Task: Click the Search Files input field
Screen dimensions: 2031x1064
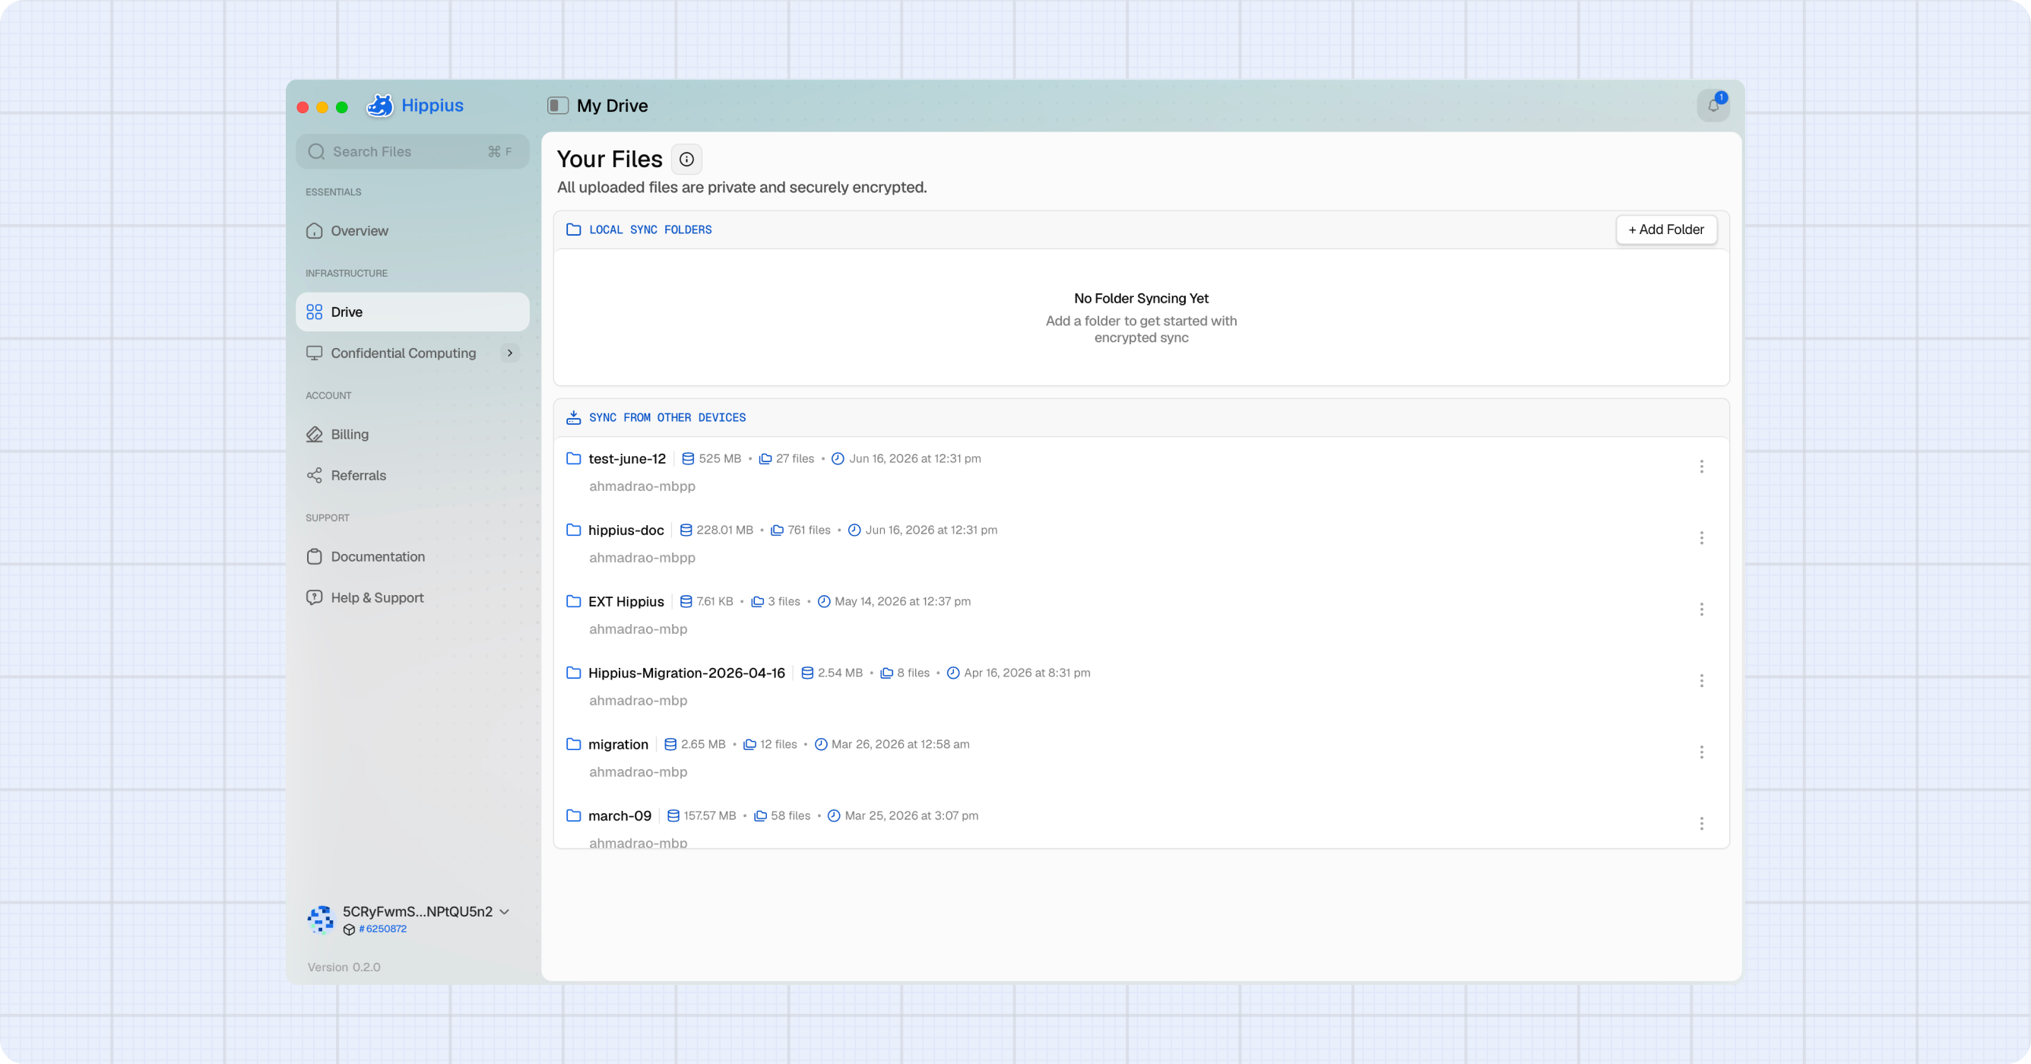Action: [x=412, y=151]
